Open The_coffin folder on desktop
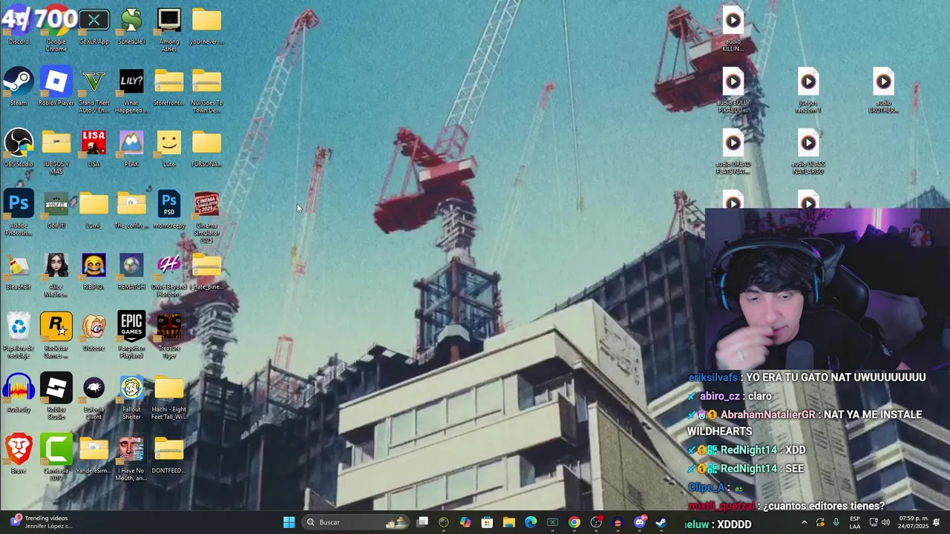 click(131, 209)
